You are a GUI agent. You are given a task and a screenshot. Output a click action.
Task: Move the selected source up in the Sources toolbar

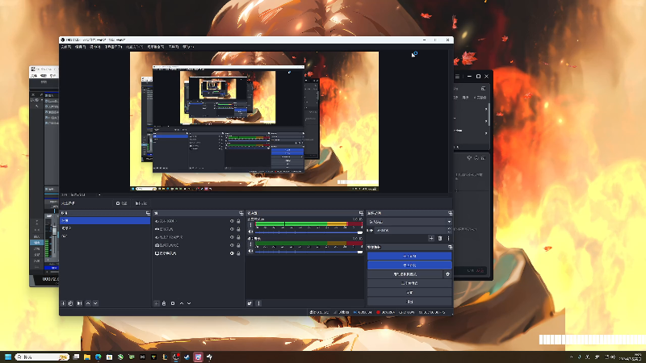[x=181, y=303]
